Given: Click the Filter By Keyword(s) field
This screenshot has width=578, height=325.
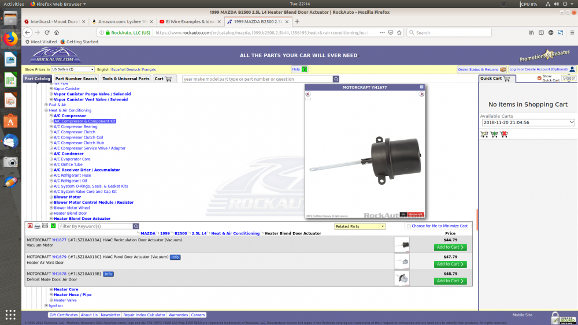Looking at the screenshot, I should pos(96,226).
